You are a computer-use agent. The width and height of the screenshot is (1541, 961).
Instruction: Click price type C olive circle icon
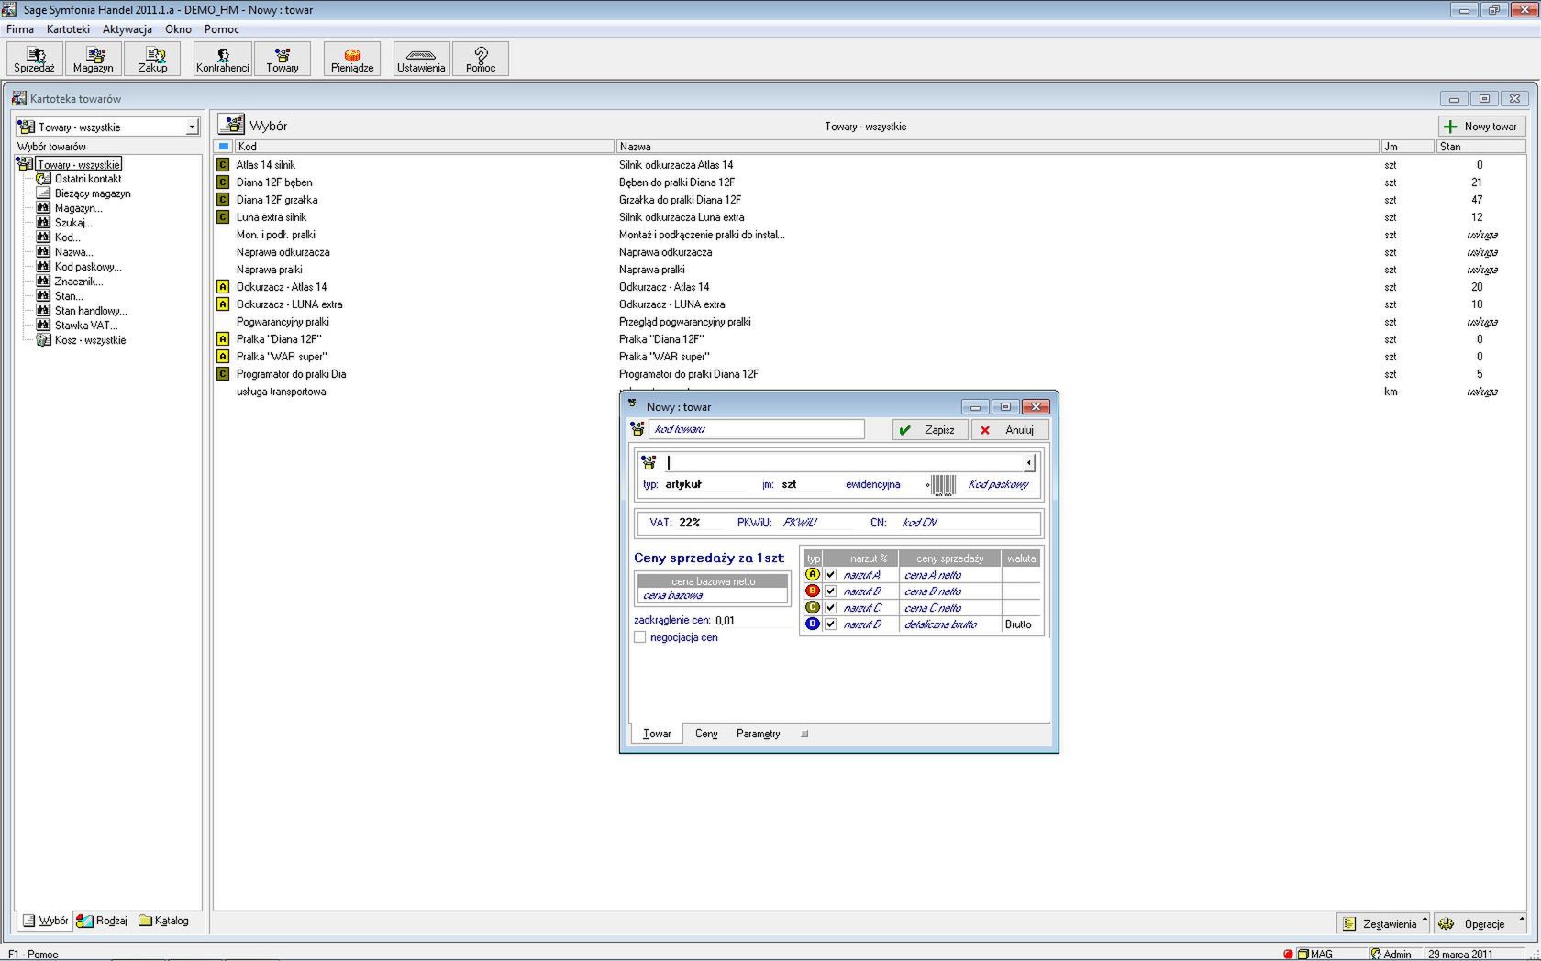click(812, 608)
